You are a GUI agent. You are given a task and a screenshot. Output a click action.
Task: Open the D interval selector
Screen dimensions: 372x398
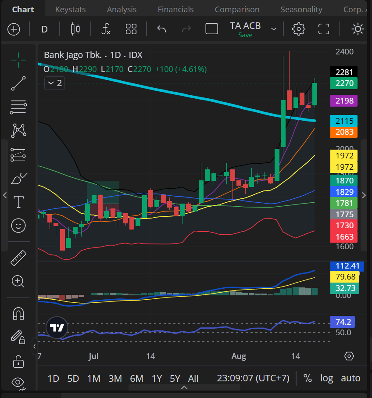[44, 29]
